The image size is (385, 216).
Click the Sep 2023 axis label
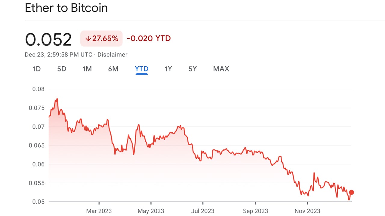pyautogui.click(x=255, y=211)
